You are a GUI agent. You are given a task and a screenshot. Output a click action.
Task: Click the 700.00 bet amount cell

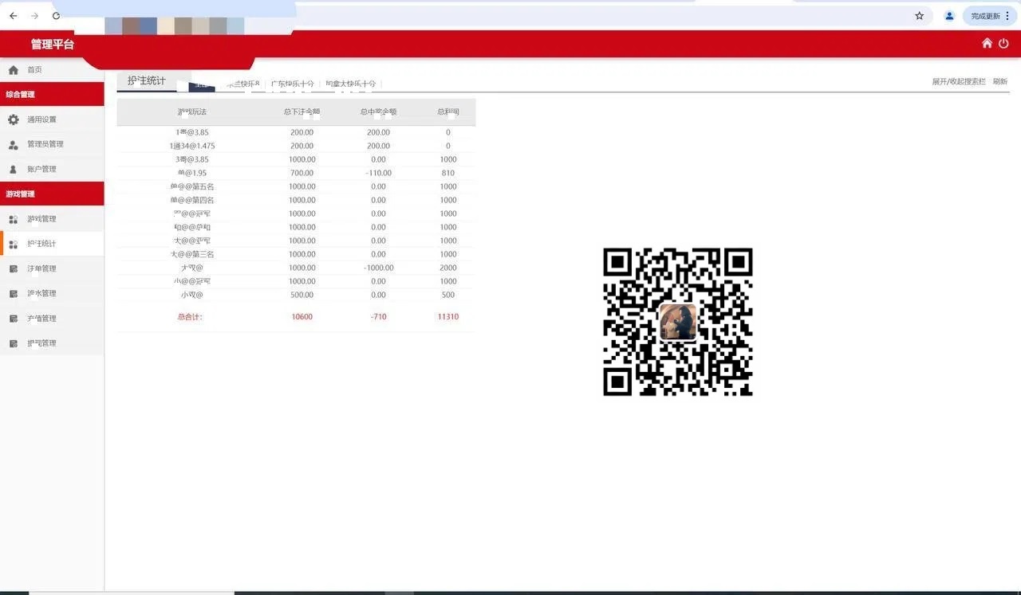[x=302, y=173]
